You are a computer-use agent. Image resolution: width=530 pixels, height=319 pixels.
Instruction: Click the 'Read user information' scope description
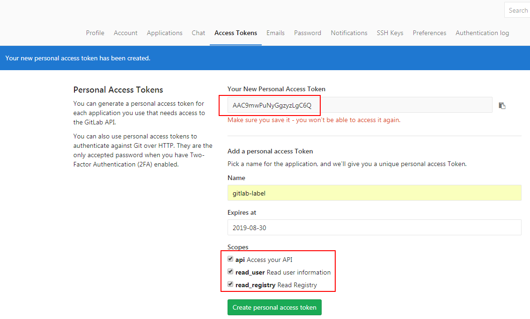[299, 272]
